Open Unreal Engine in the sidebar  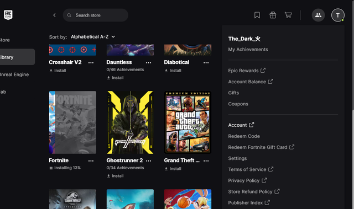tap(14, 74)
